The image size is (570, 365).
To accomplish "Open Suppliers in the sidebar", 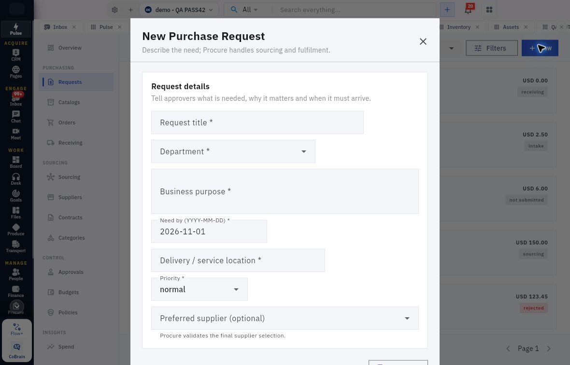I will (76, 197).
